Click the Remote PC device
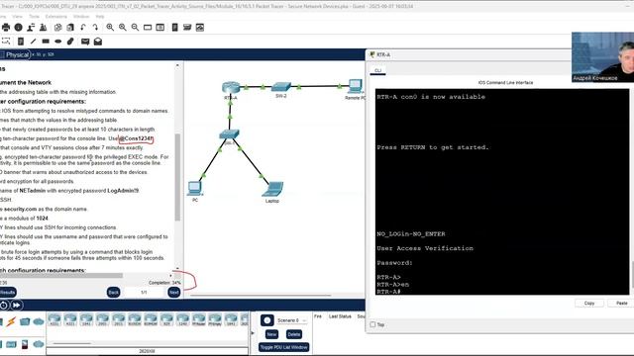The image size is (634, 356). click(356, 86)
